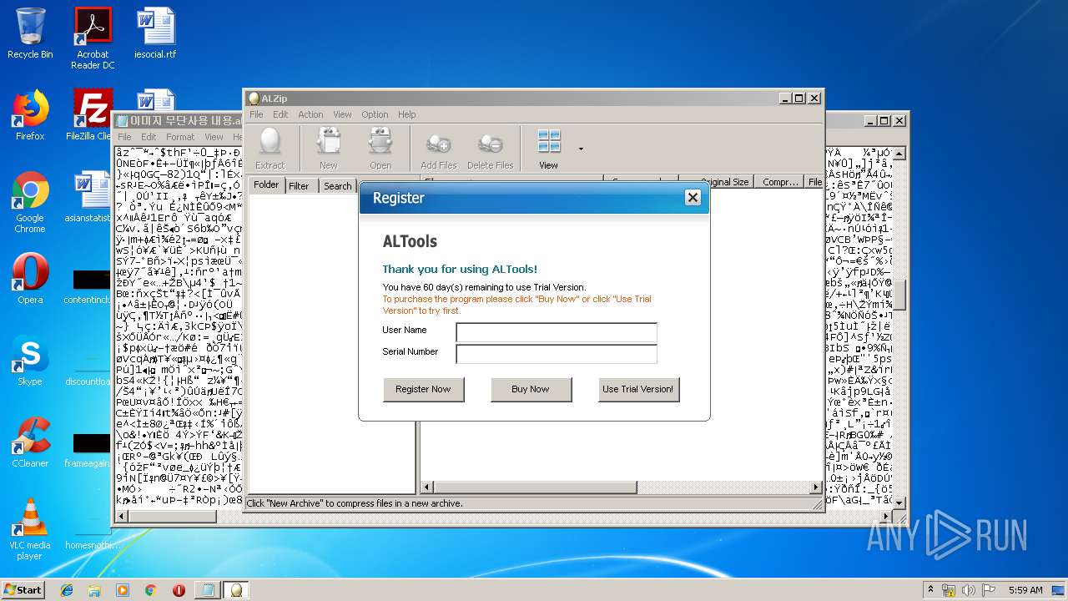Switch to the Folder tab
The image size is (1068, 601).
[266, 185]
